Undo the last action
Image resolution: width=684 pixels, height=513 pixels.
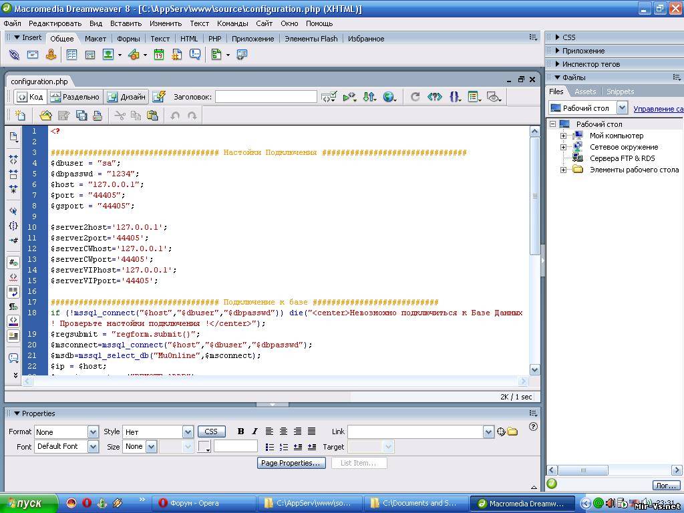(175, 116)
